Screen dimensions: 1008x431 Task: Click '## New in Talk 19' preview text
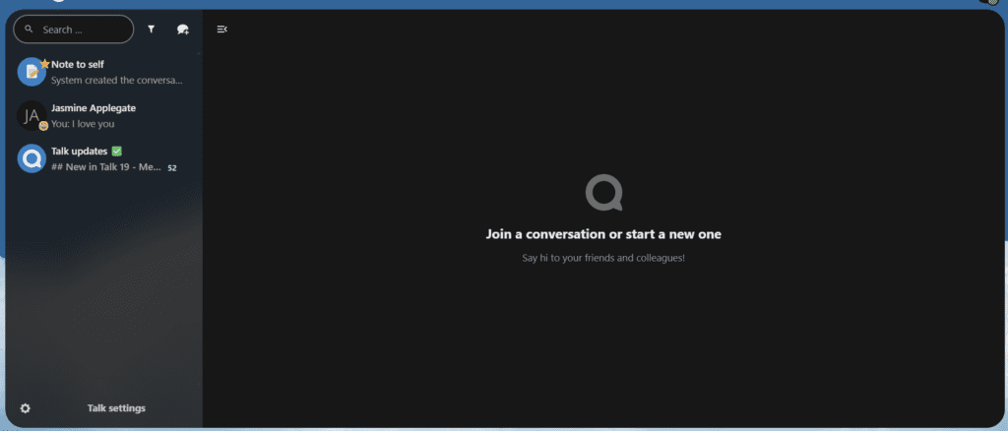point(106,167)
